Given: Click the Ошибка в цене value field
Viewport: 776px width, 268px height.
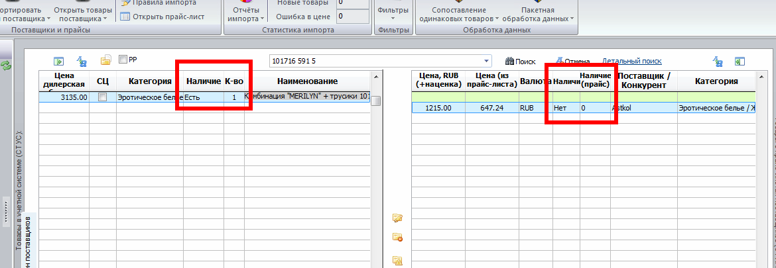Looking at the screenshot, I should click(353, 17).
